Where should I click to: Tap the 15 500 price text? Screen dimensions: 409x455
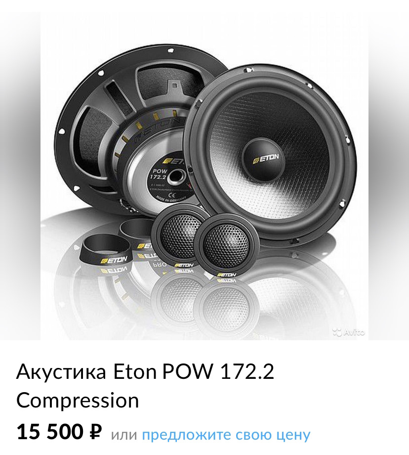50,431
